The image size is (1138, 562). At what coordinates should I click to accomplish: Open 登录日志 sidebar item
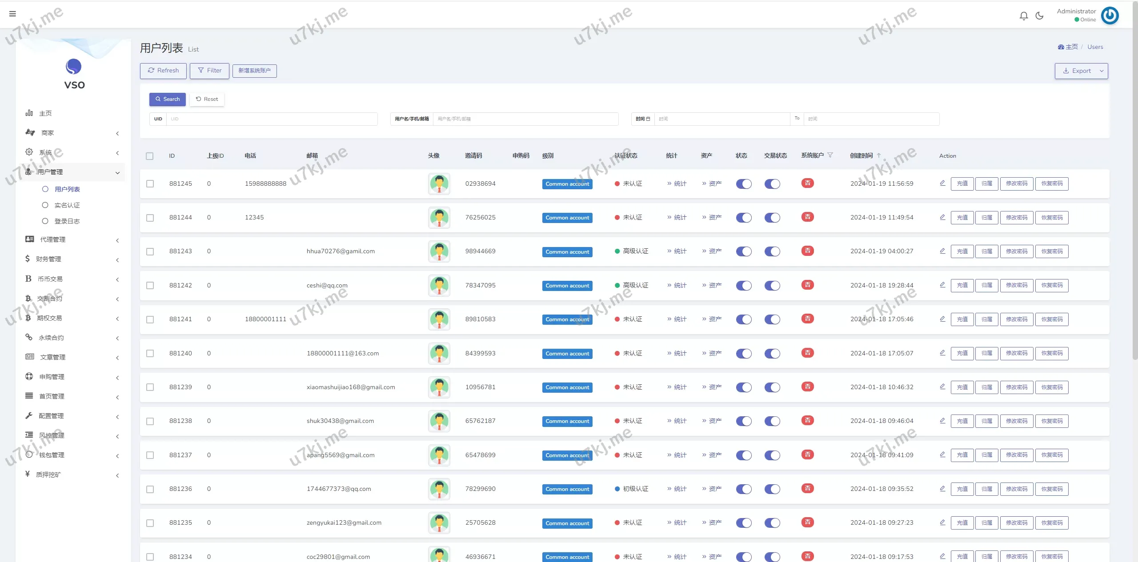(67, 221)
